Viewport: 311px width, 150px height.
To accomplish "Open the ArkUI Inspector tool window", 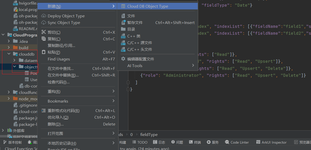I will 271,142.
